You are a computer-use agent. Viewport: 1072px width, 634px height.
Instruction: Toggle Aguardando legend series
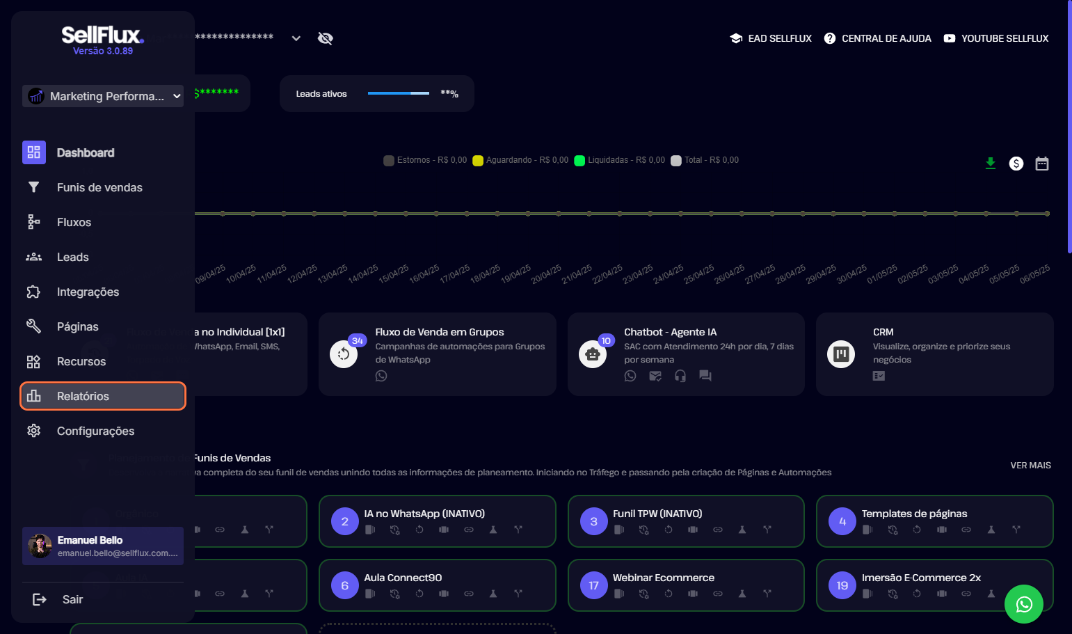(520, 160)
